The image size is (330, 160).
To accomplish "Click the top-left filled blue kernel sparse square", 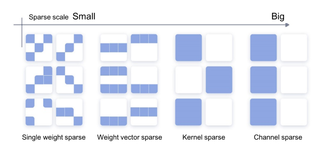I will click(x=189, y=48).
